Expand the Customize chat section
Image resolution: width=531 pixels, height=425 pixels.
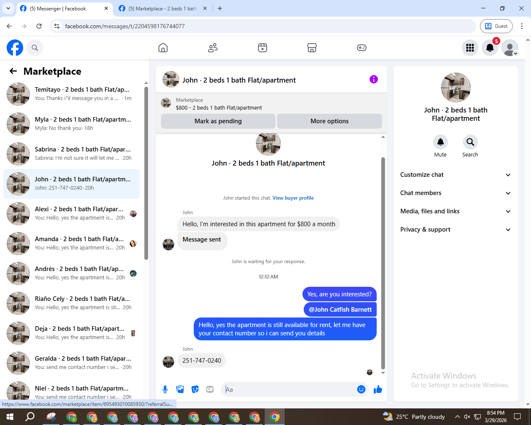(x=455, y=175)
